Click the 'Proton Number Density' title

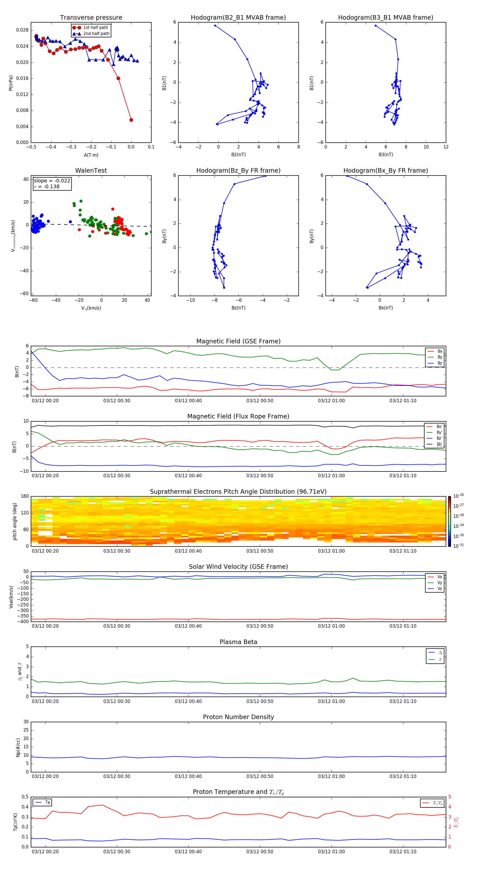pos(238,717)
